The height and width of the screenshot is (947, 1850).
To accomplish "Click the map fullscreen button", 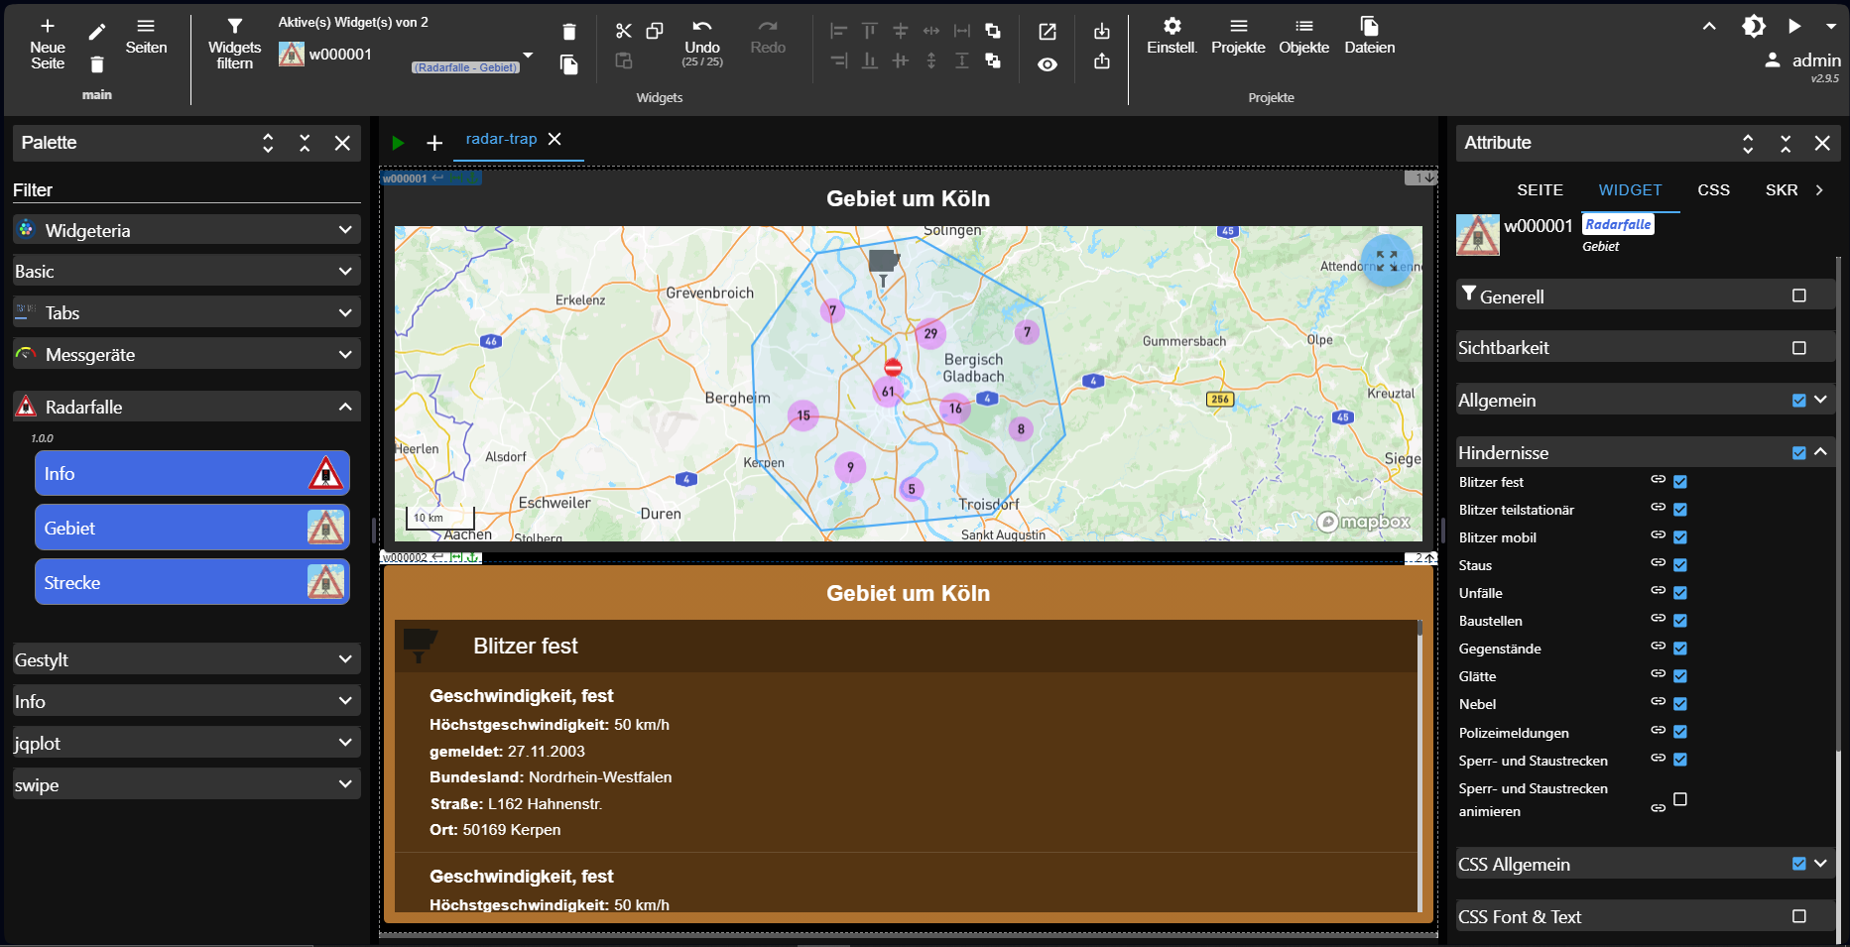I will 1387,261.
